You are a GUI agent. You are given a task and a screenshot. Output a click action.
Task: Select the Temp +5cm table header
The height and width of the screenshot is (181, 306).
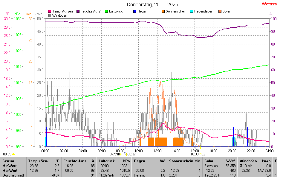pyautogui.click(x=43, y=161)
